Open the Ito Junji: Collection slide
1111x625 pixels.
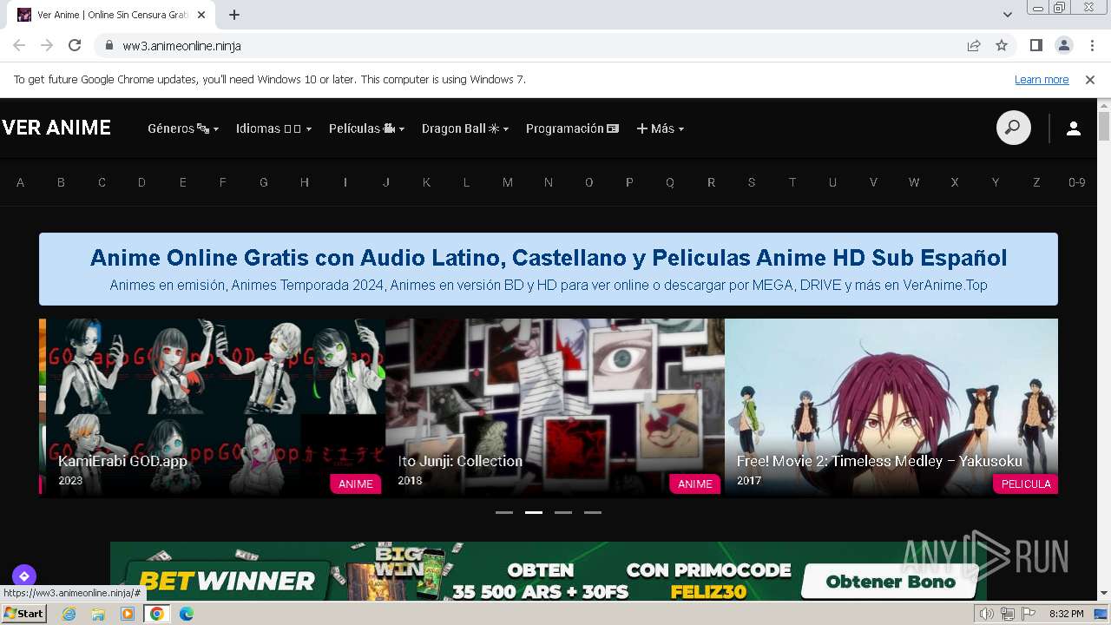point(555,407)
